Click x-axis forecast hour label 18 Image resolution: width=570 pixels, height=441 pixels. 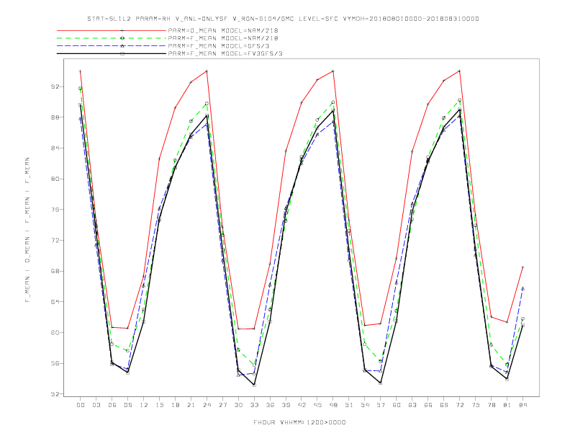click(x=175, y=405)
